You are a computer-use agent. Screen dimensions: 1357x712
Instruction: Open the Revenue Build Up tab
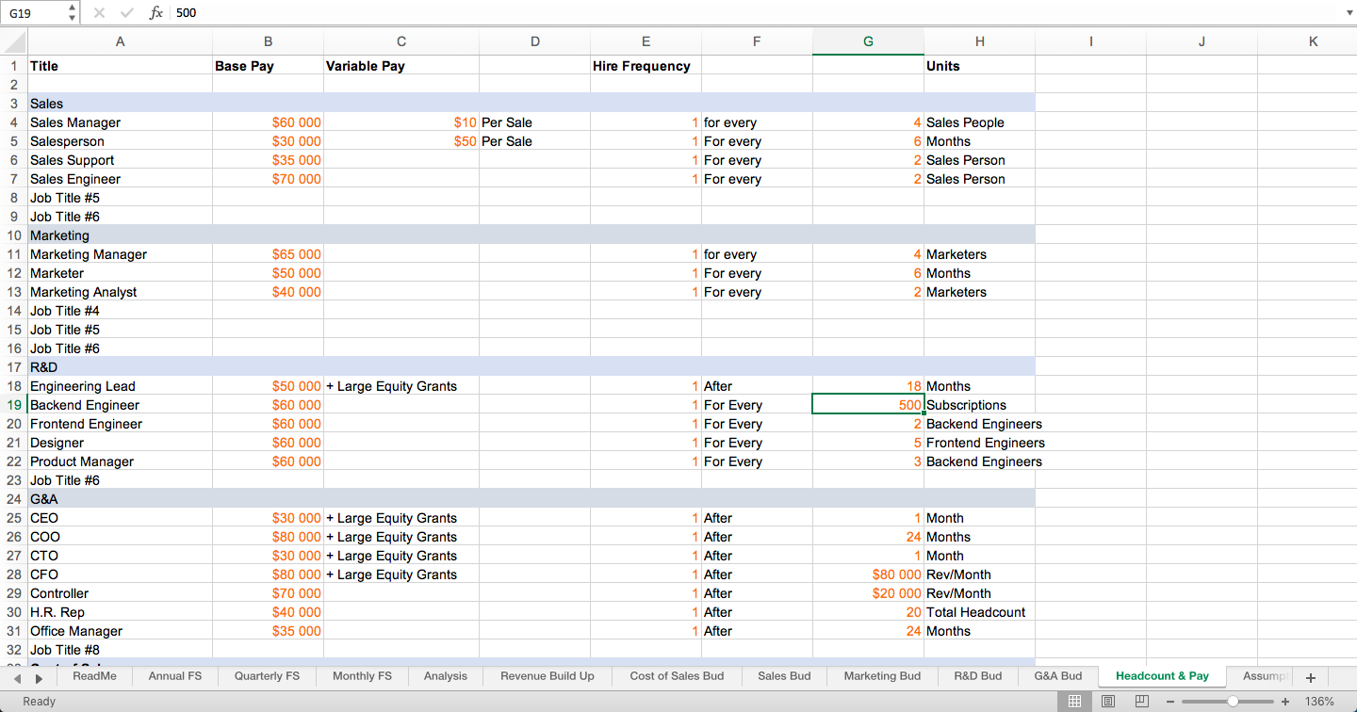[x=548, y=676]
